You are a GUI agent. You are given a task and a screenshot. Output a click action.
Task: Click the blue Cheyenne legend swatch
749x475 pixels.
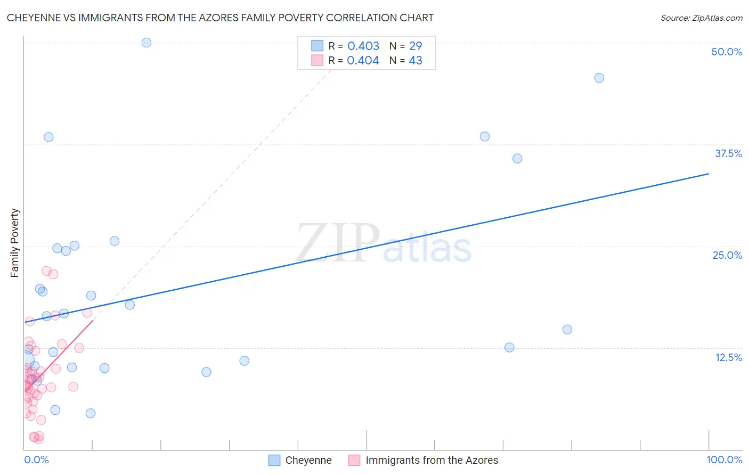tap(274, 460)
